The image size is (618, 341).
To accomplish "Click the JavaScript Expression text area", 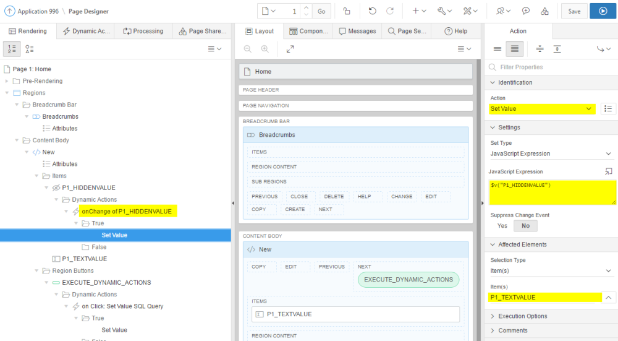I will point(552,192).
